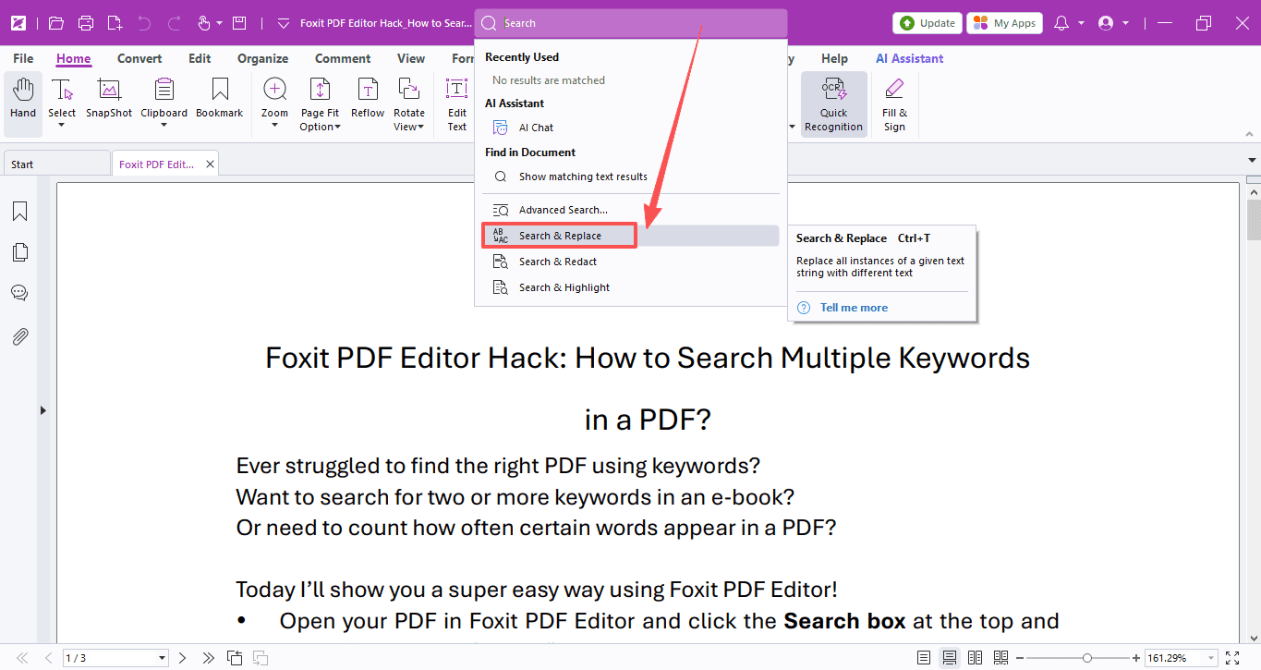Screen dimensions: 1261x670
Task: Expand the account profile dropdown
Action: click(x=1125, y=23)
